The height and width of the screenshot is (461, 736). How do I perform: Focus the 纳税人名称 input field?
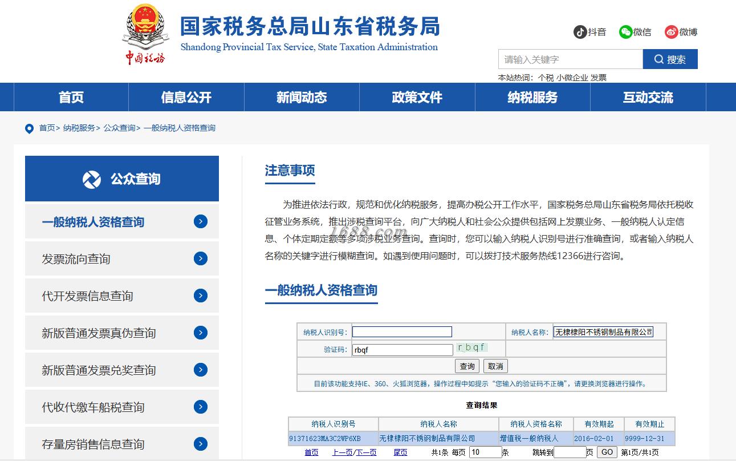pos(603,332)
